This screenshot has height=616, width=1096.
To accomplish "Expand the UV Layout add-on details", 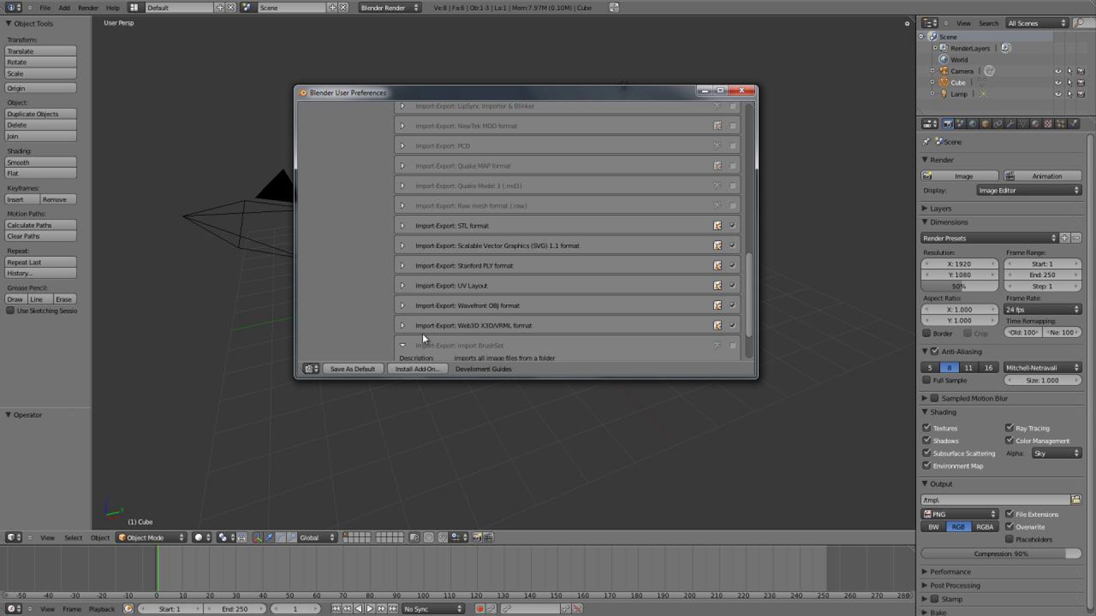I will tap(402, 286).
